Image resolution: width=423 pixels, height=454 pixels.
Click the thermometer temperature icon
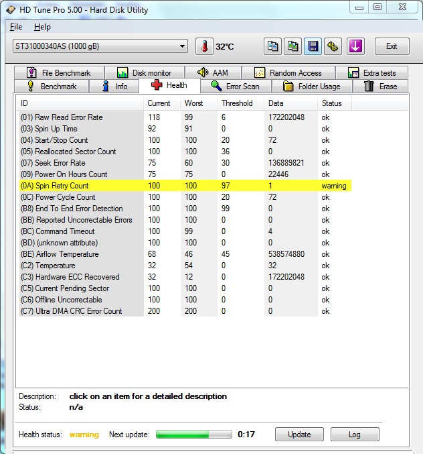coord(203,46)
